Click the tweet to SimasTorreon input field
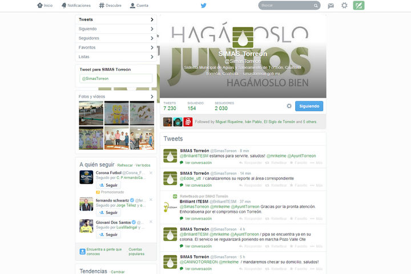This screenshot has width=411, height=274. pos(116,78)
